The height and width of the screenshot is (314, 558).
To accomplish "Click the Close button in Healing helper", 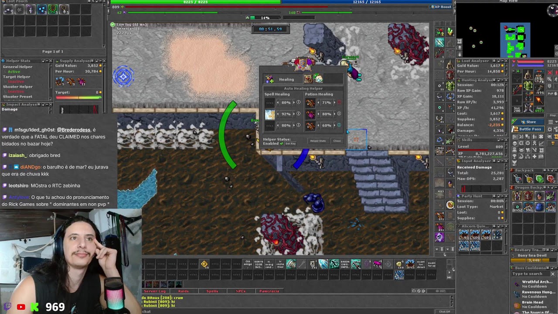I will [x=337, y=141].
